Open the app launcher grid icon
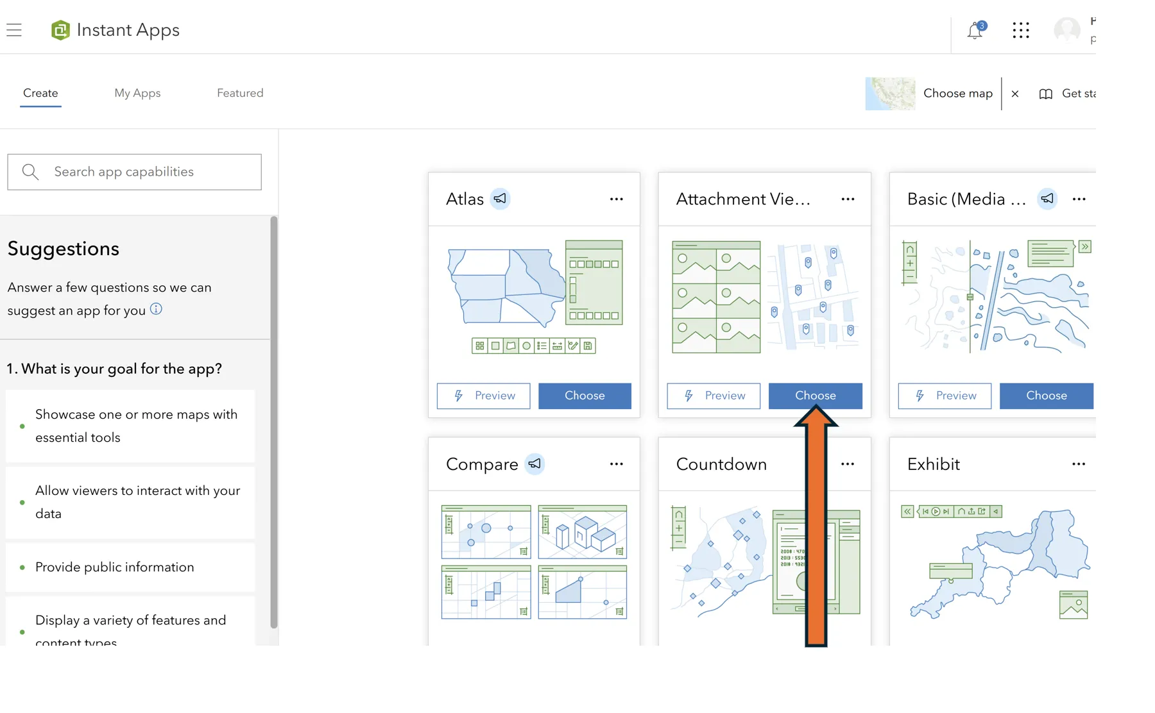 (x=1021, y=30)
